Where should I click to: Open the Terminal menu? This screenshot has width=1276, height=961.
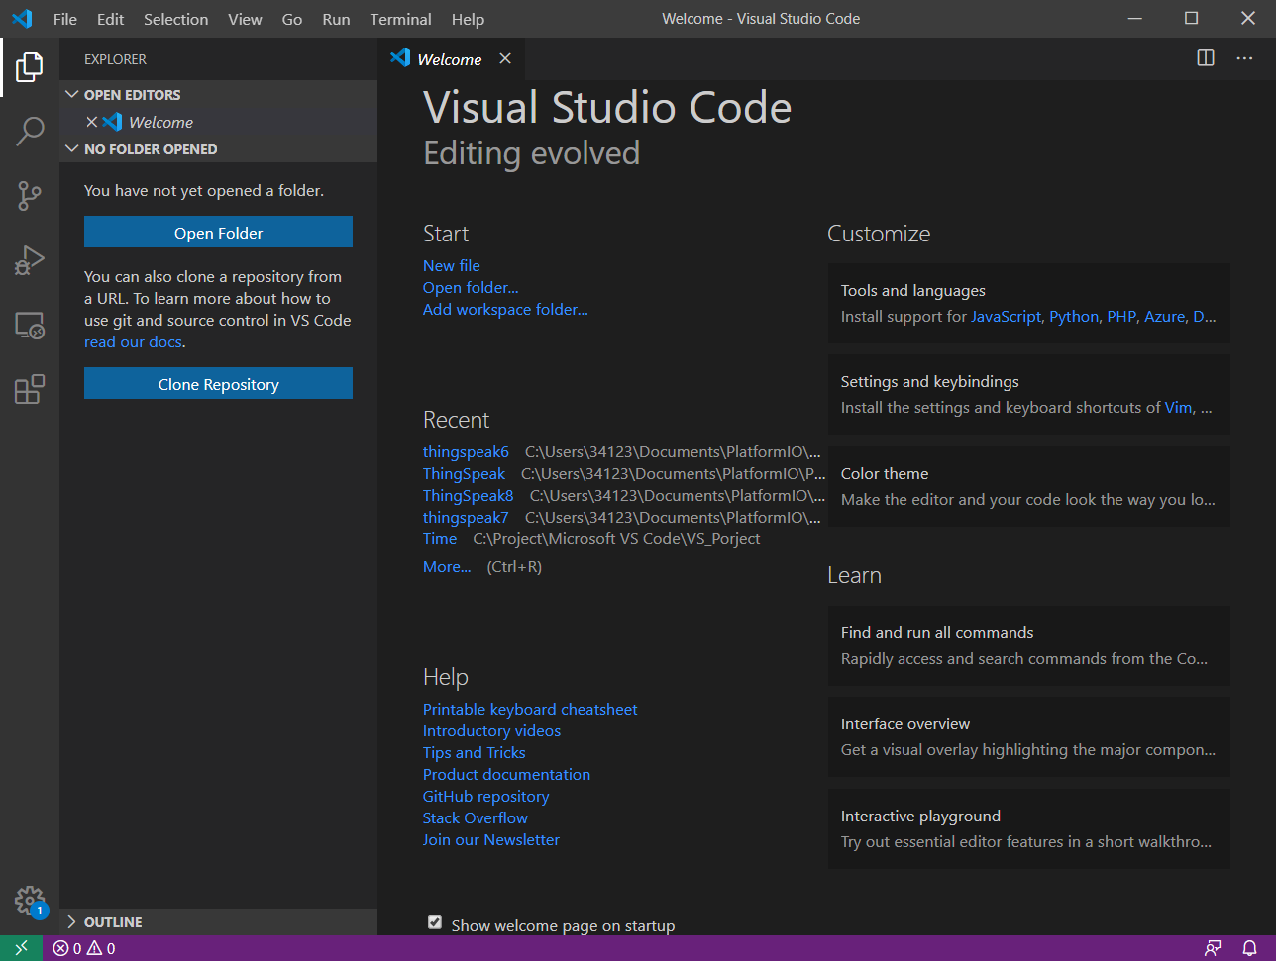(x=400, y=19)
